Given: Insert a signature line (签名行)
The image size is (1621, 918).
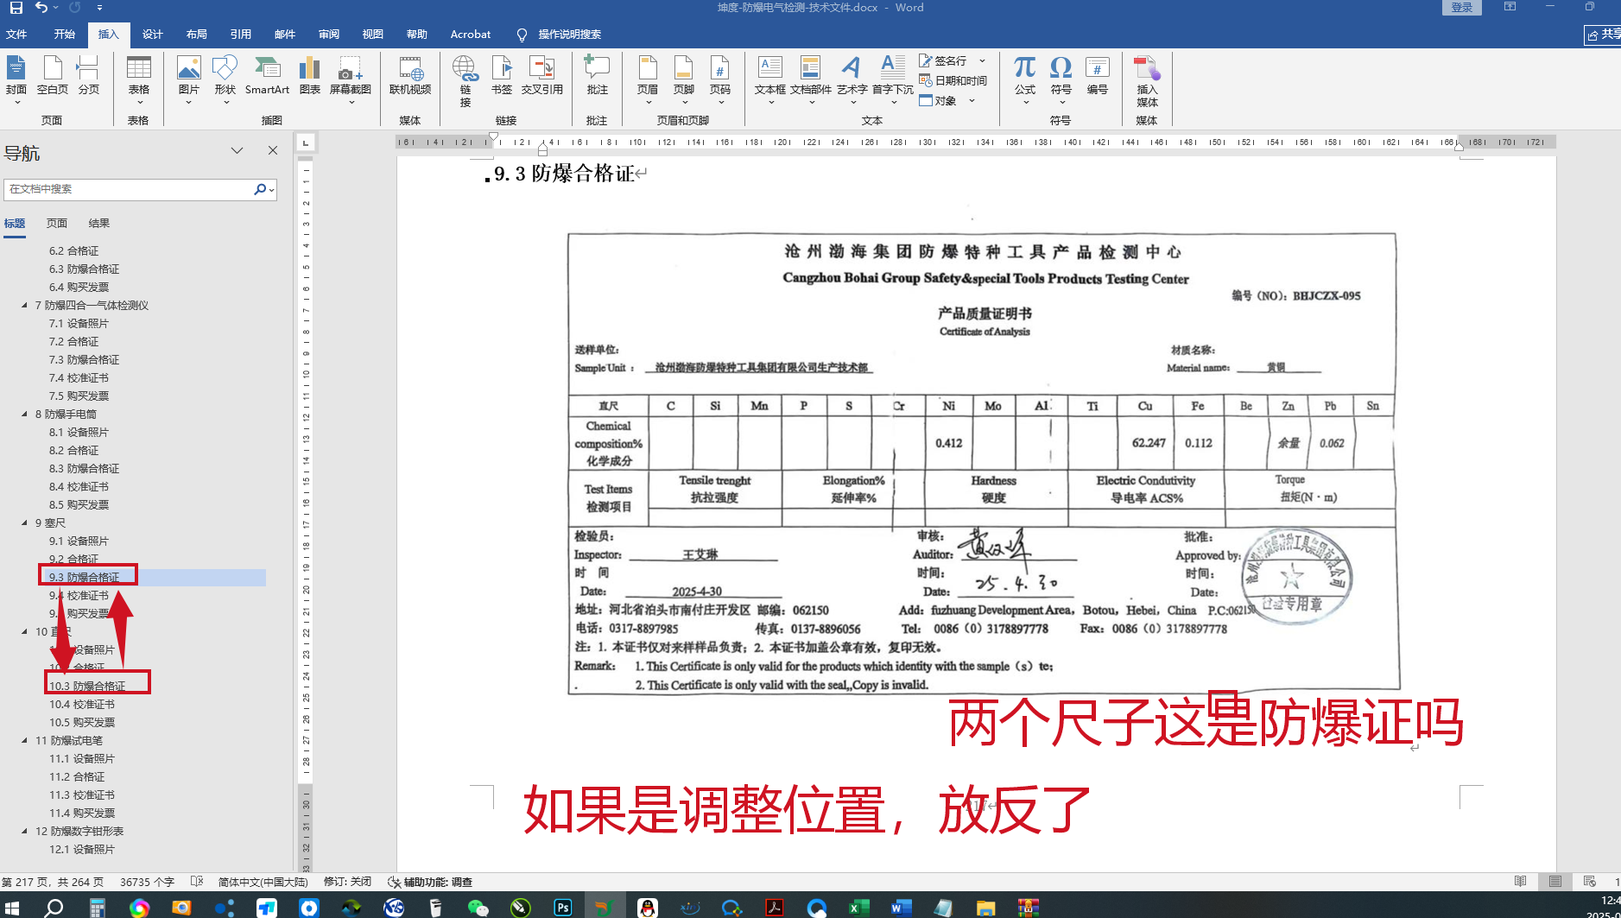Looking at the screenshot, I should (x=943, y=60).
